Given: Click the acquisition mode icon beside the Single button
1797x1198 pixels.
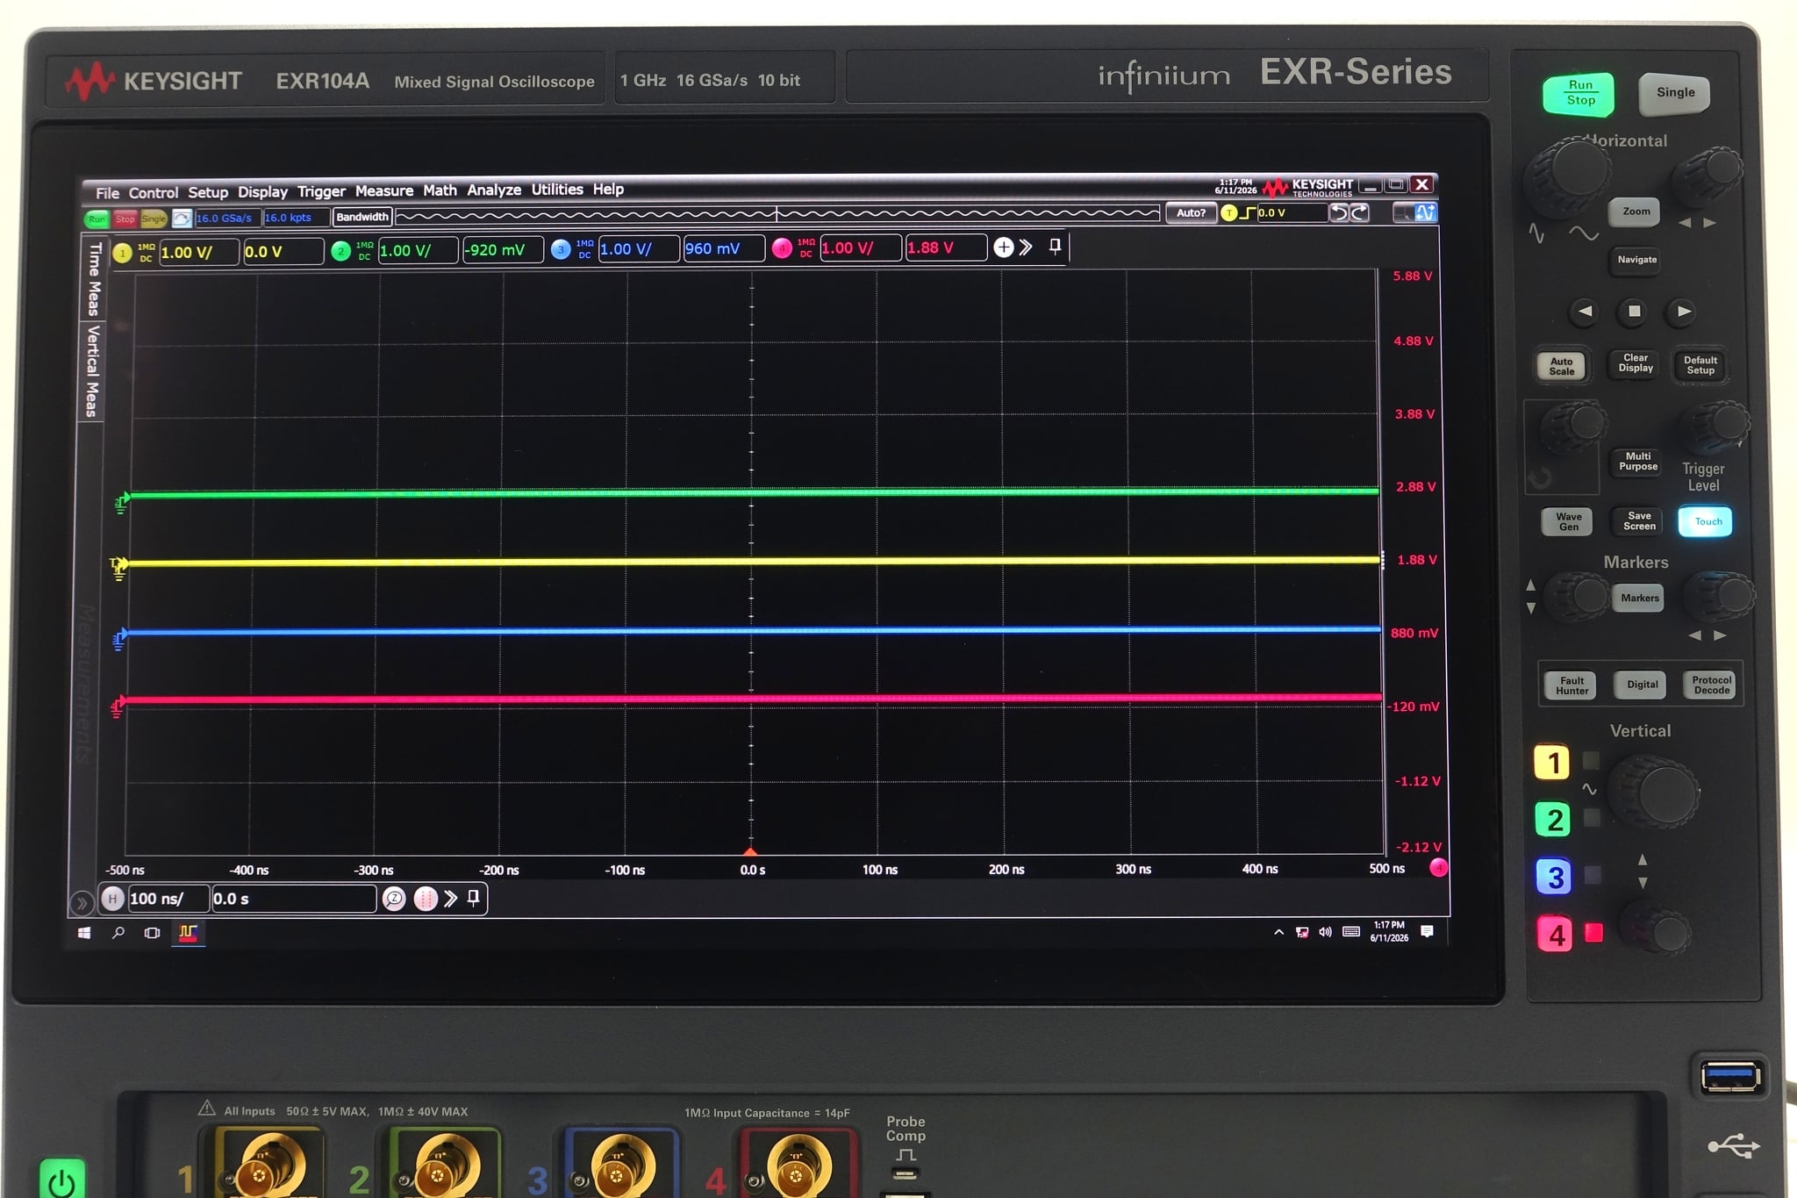Looking at the screenshot, I should (182, 218).
